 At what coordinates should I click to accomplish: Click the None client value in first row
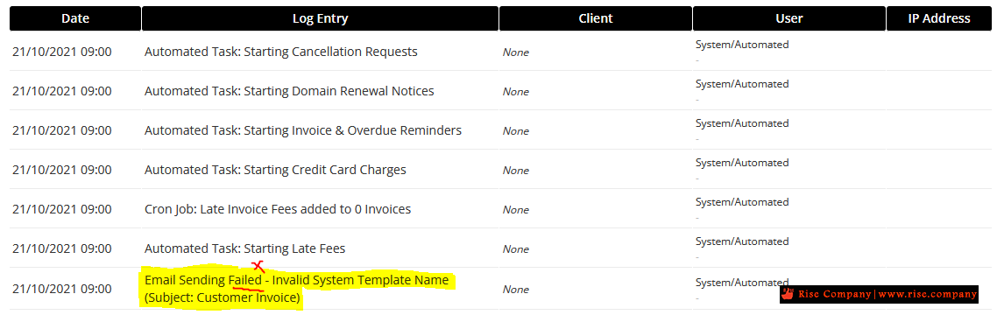point(516,52)
